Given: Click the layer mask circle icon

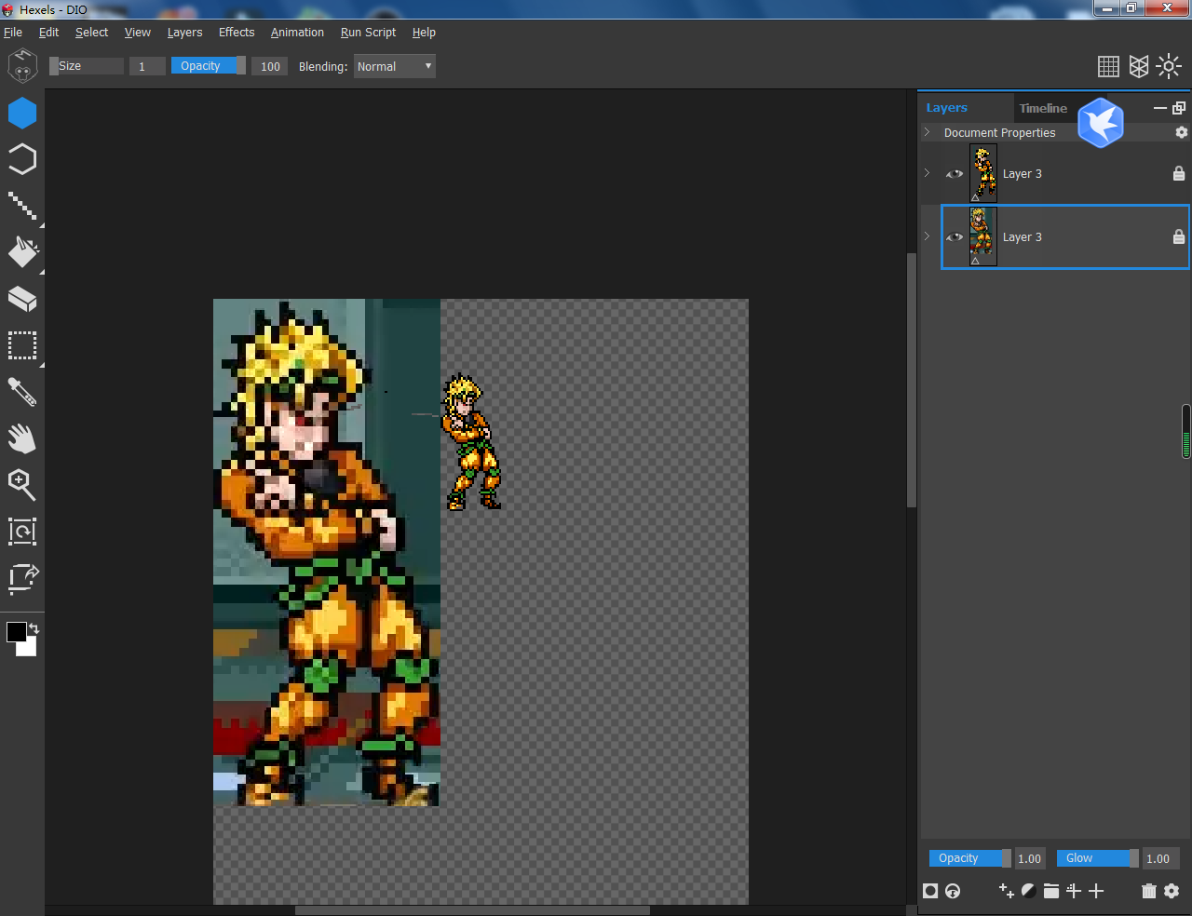Looking at the screenshot, I should [x=930, y=891].
